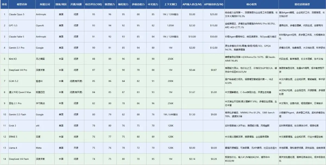Select the DeepSeek V4 Flash cell

tap(22, 159)
